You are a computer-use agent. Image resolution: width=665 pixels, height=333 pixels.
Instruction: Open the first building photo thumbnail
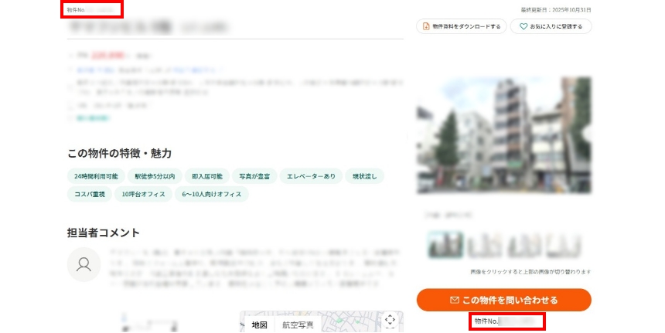tap(445, 245)
